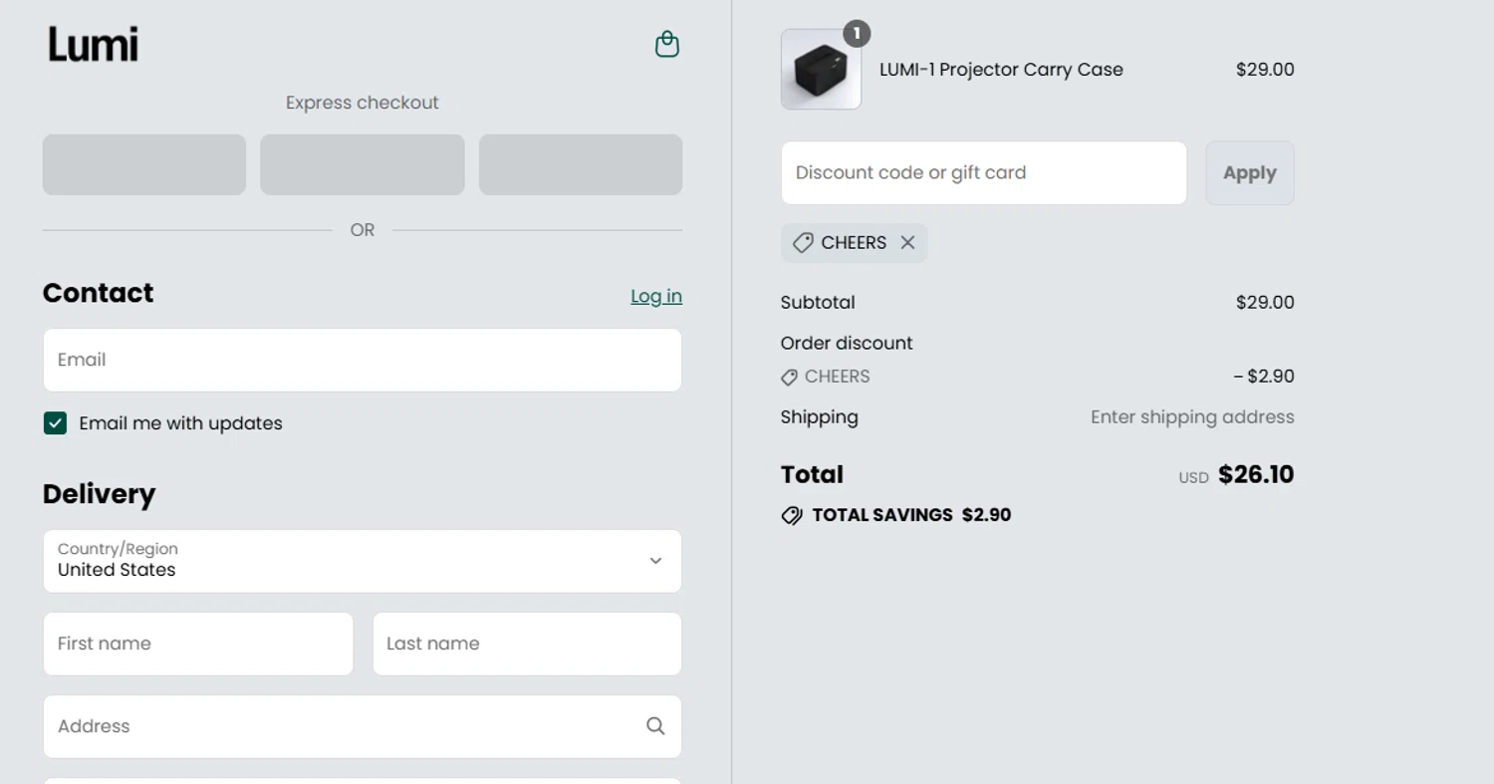
Task: Click the projector carry case thumbnail
Action: click(821, 69)
